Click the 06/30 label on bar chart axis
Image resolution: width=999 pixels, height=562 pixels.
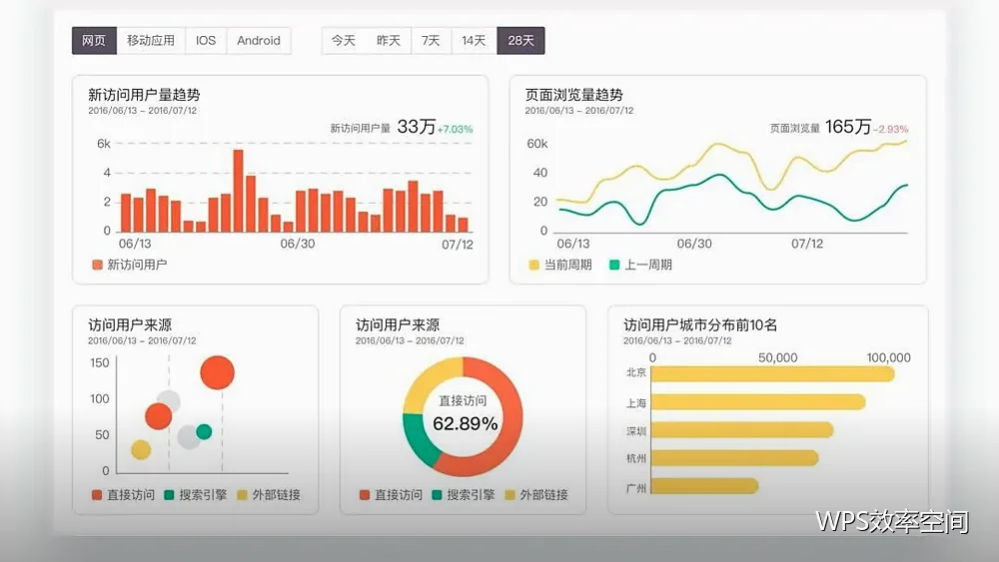click(298, 244)
